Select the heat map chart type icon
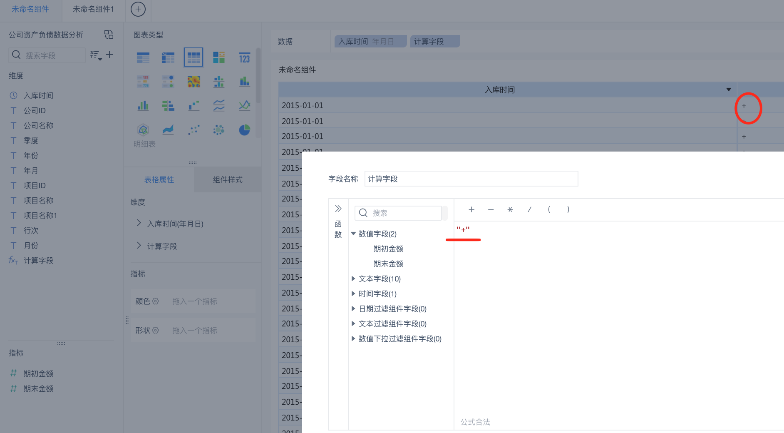The height and width of the screenshot is (433, 784). click(x=194, y=82)
